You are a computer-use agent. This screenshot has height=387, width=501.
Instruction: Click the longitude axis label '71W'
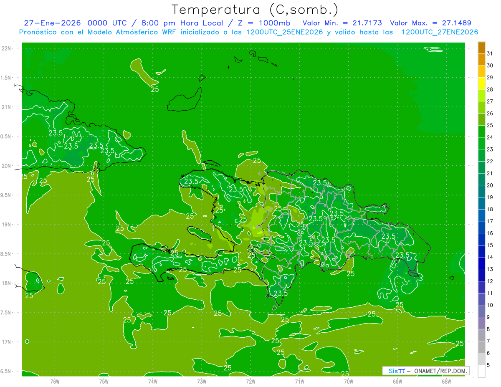click(x=299, y=382)
